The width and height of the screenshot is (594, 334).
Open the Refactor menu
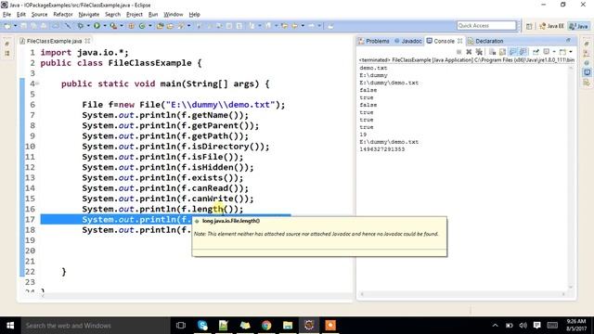click(63, 15)
